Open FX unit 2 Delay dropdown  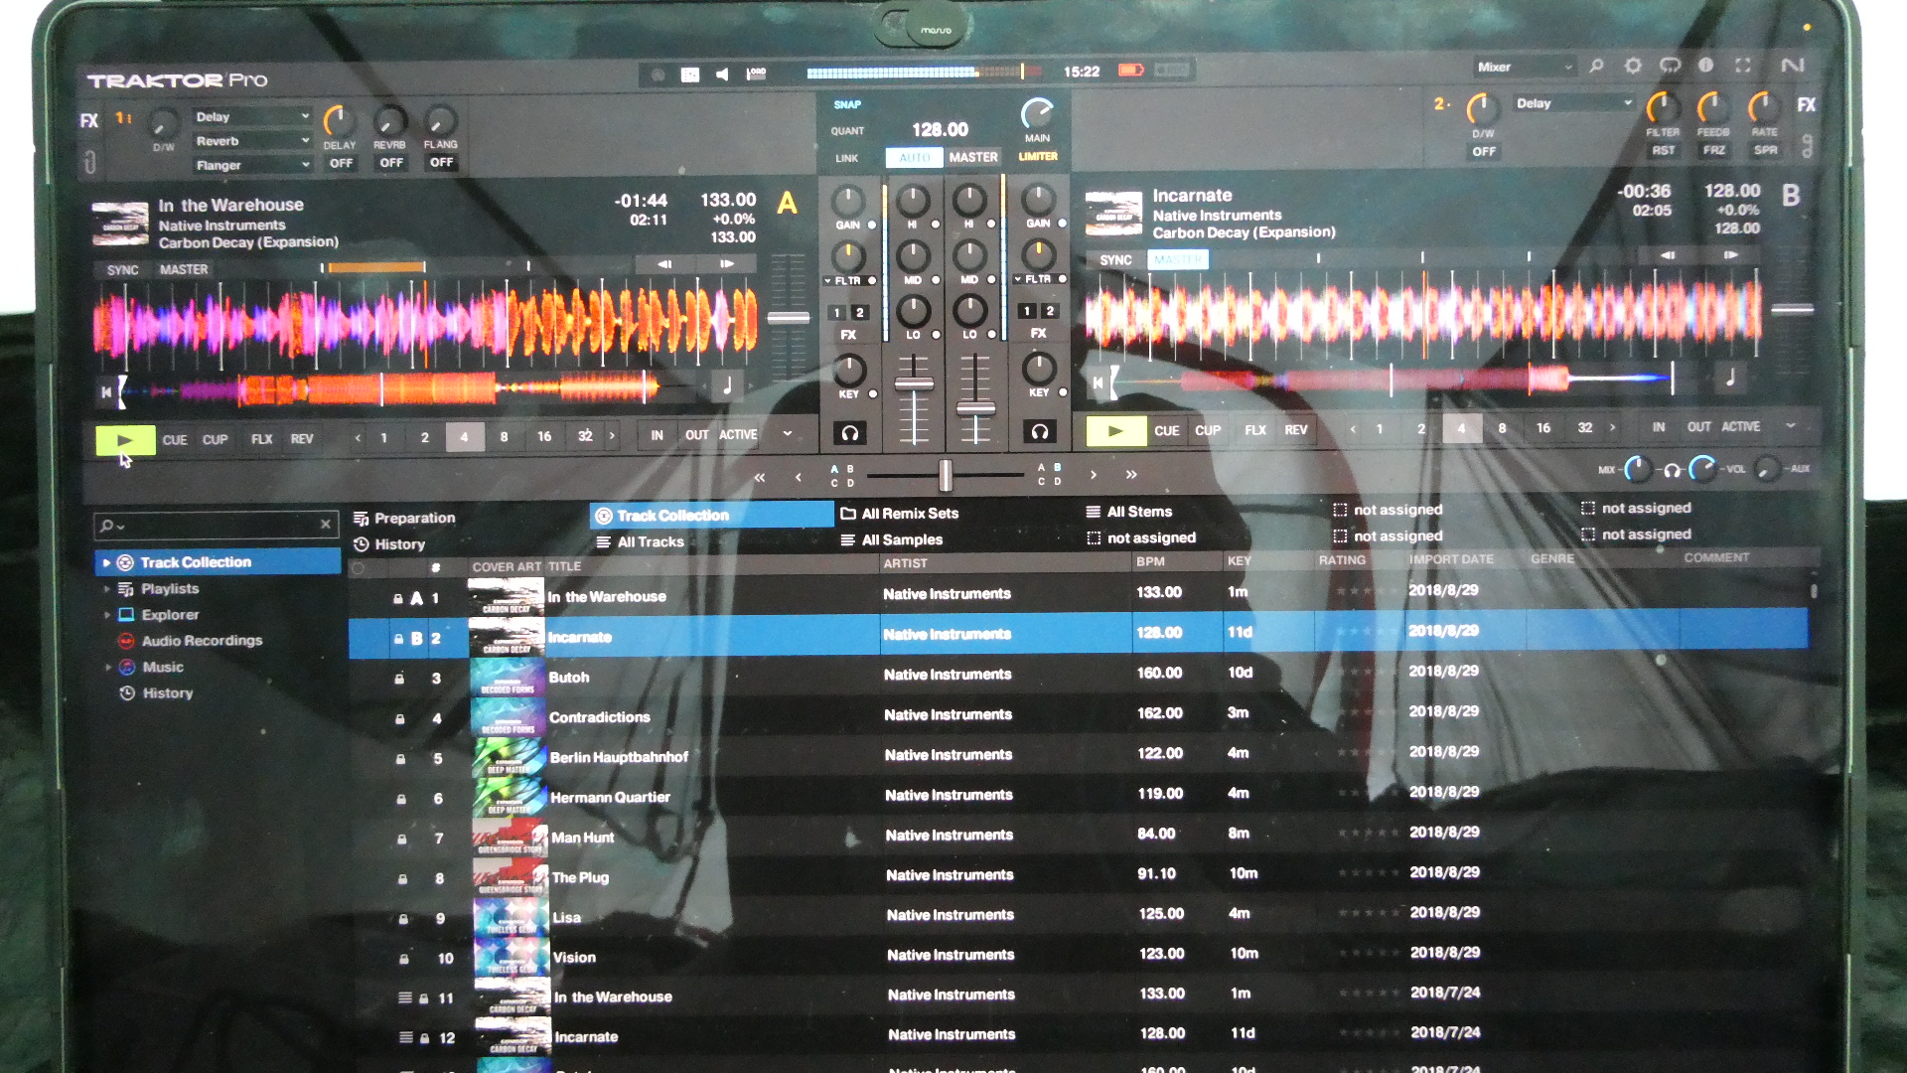pyautogui.click(x=1574, y=103)
